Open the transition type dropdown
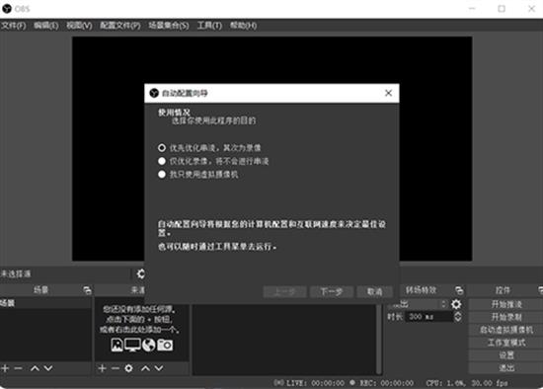 tap(418, 304)
